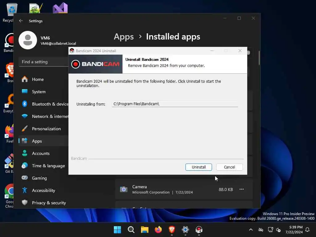The height and width of the screenshot is (237, 316).
Task: Click the Find a setting search box
Action: pos(44,62)
